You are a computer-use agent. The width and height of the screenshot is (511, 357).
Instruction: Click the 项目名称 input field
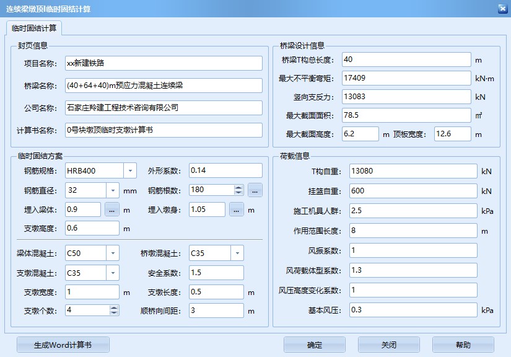164,63
